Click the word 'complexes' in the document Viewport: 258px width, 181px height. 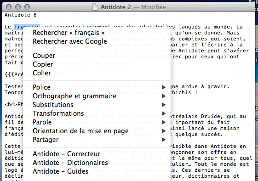click(x=193, y=39)
